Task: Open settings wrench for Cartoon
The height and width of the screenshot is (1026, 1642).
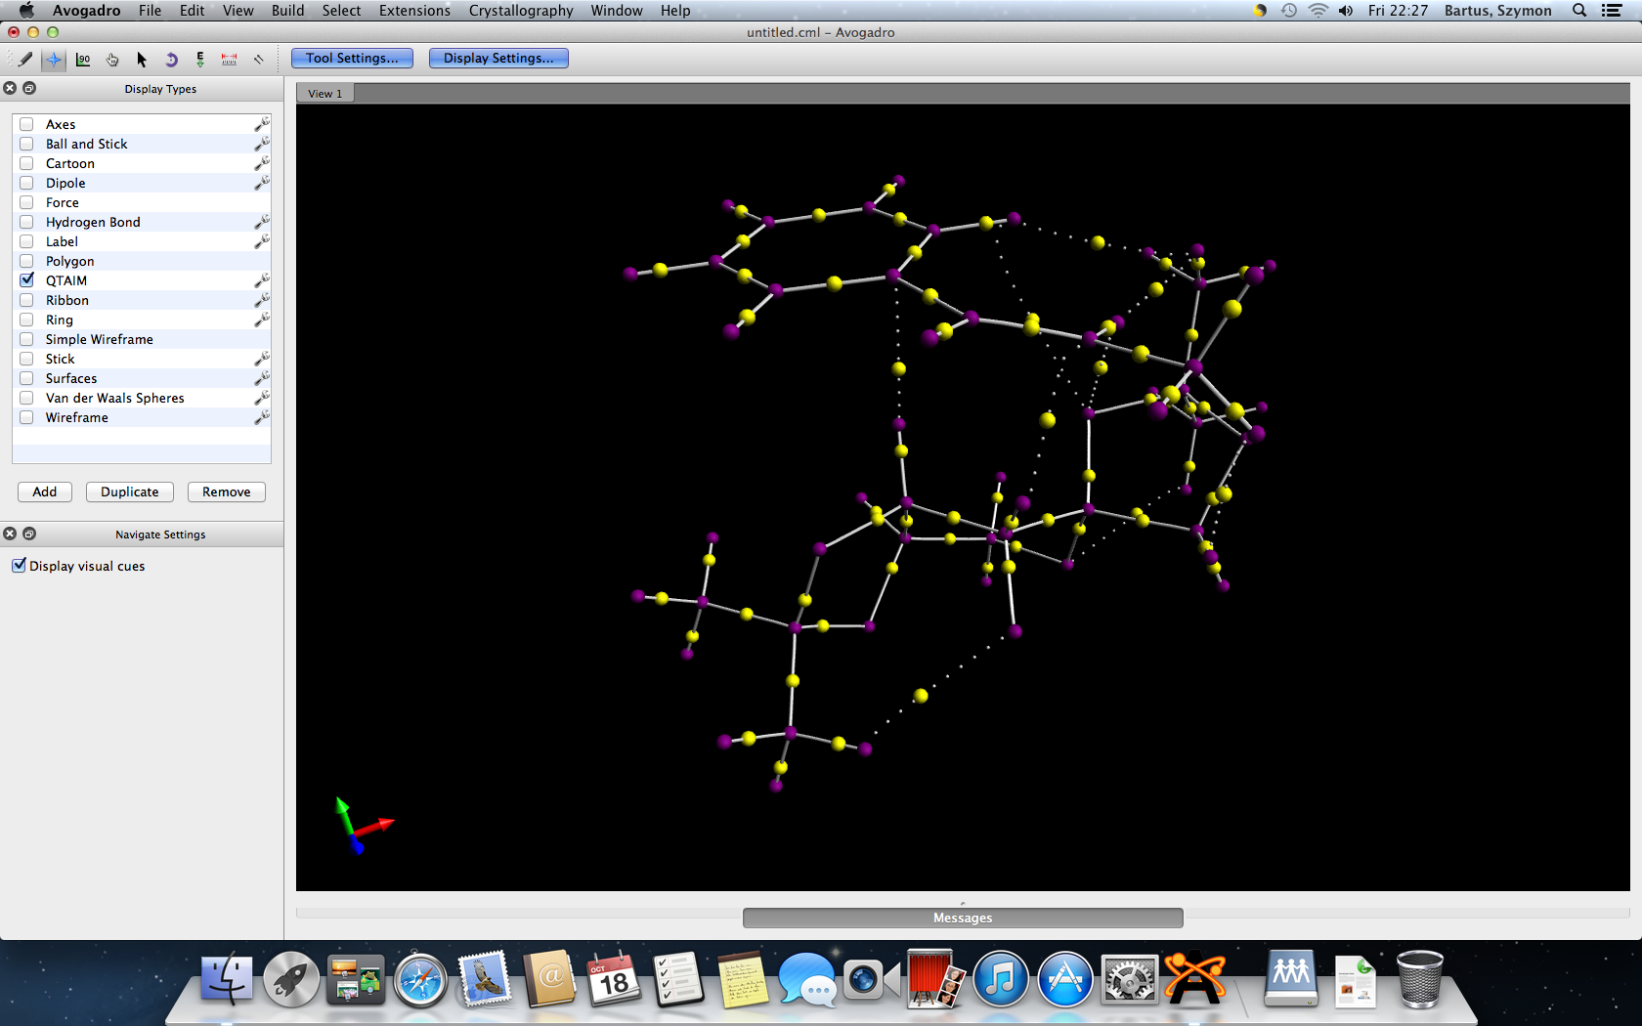Action: coord(262,163)
